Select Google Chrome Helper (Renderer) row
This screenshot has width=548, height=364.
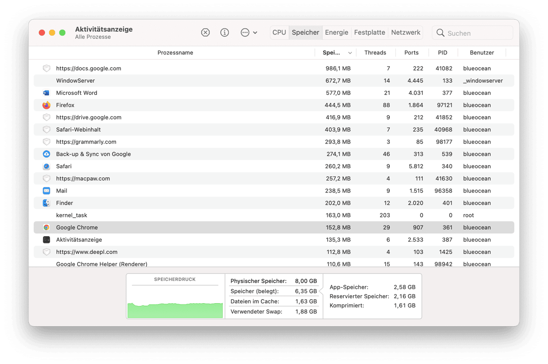tap(274, 264)
